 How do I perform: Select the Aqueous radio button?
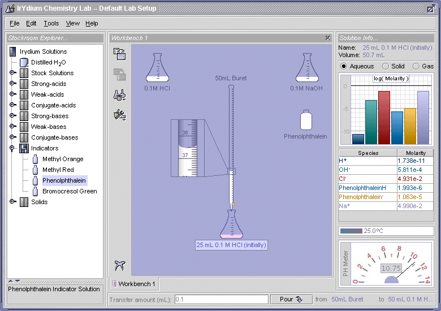coord(344,66)
